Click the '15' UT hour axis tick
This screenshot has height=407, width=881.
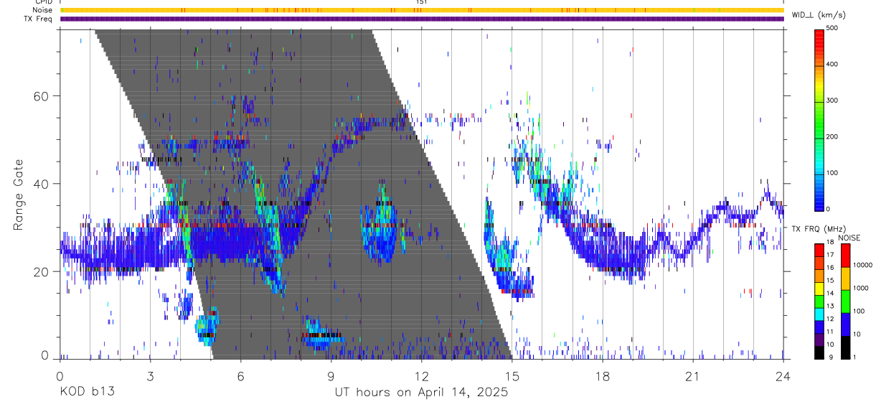tap(512, 375)
